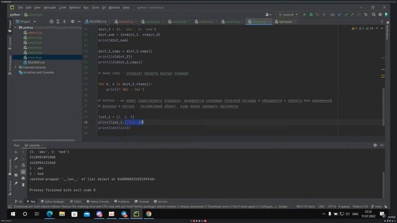Switch to the temp.py editor tab
This screenshot has width=397, height=223.
pyautogui.click(x=285, y=22)
